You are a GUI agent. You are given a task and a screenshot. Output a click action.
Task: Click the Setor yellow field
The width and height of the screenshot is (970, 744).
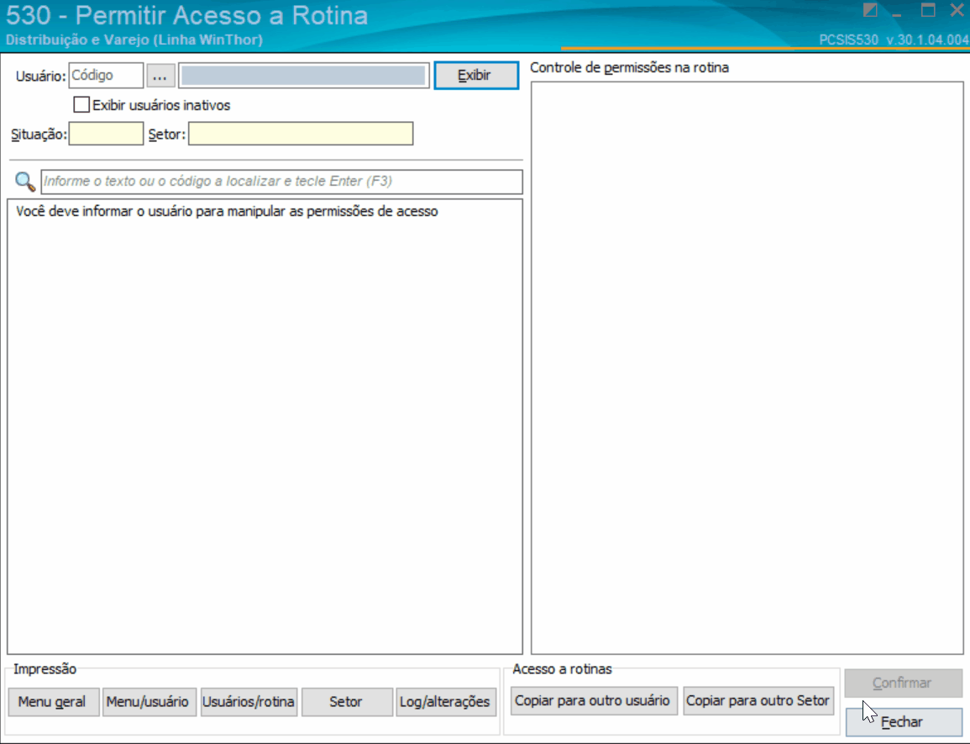tap(301, 134)
